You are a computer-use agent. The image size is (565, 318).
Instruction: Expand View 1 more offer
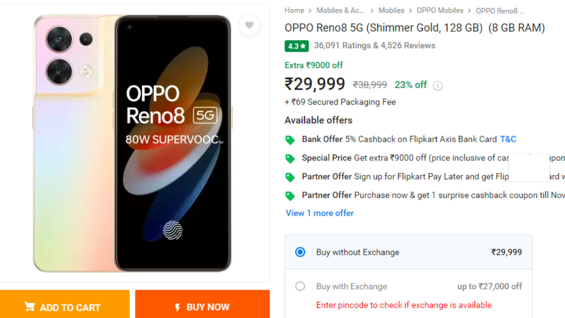click(320, 213)
